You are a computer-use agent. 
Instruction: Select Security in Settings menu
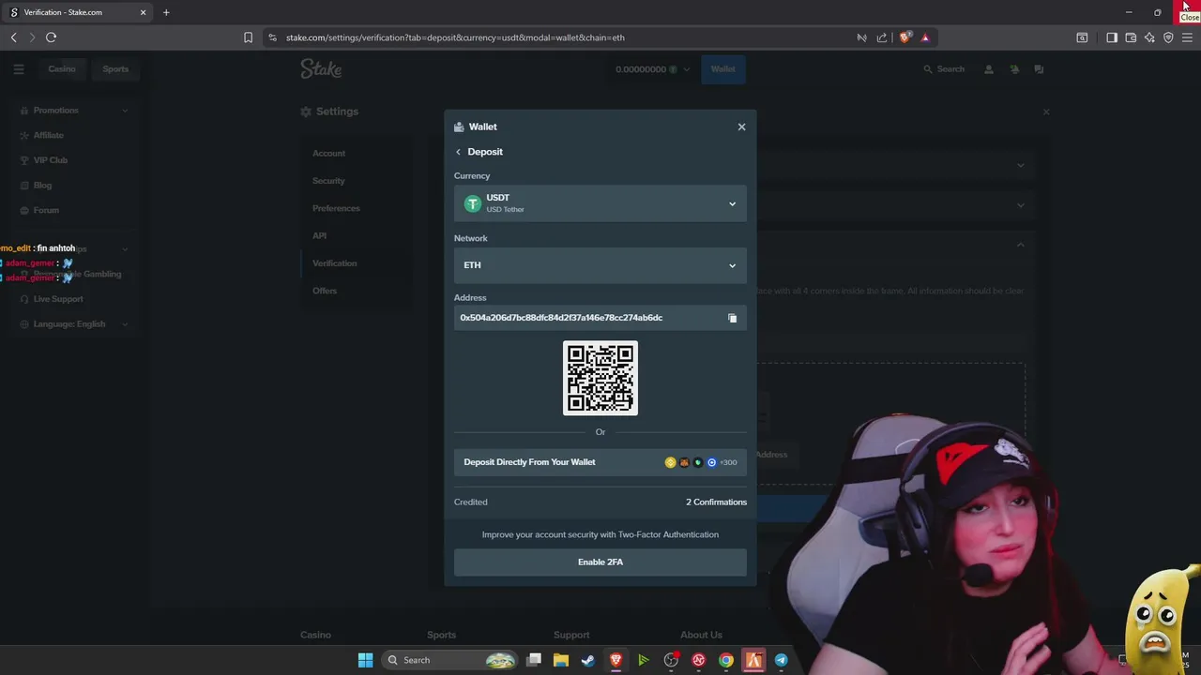click(x=328, y=181)
